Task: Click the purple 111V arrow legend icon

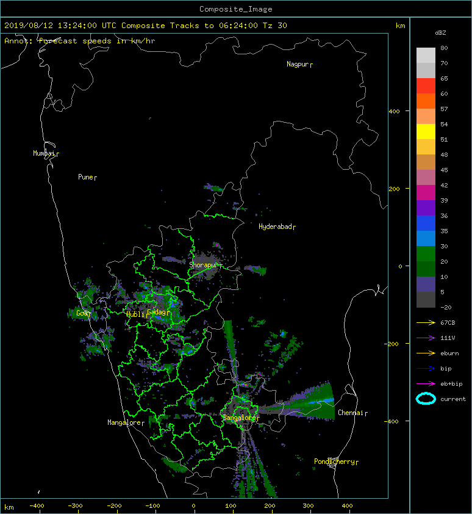Action: pos(426,338)
